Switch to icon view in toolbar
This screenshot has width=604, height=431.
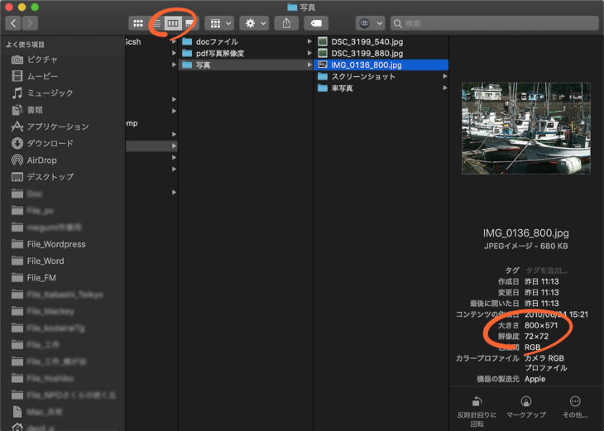point(137,23)
